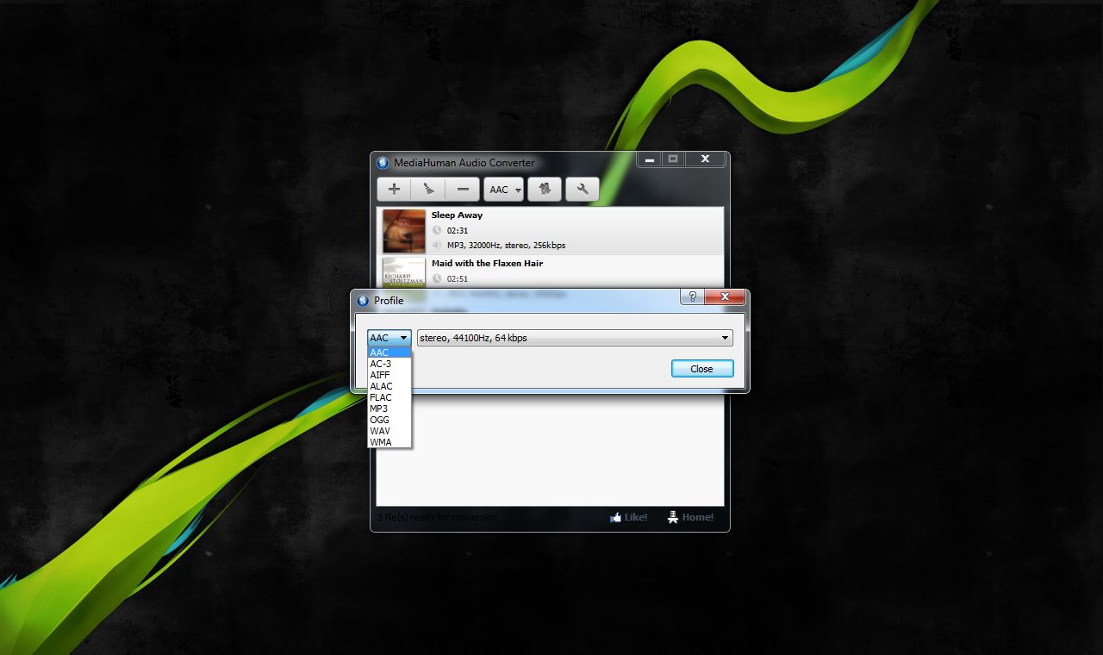This screenshot has width=1103, height=655.
Task: Choose WAV from the format list
Action: coord(389,431)
